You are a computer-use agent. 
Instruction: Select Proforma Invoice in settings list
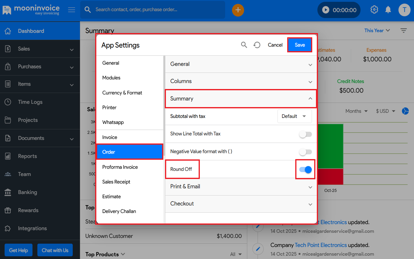[120, 167]
